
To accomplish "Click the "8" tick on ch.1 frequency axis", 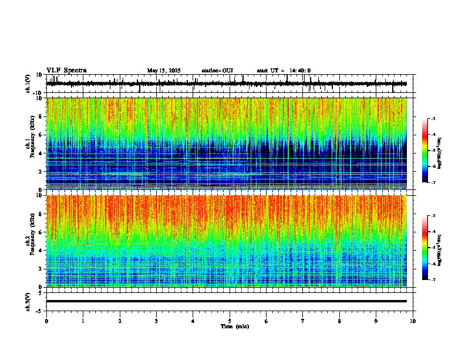I will 41,116.
